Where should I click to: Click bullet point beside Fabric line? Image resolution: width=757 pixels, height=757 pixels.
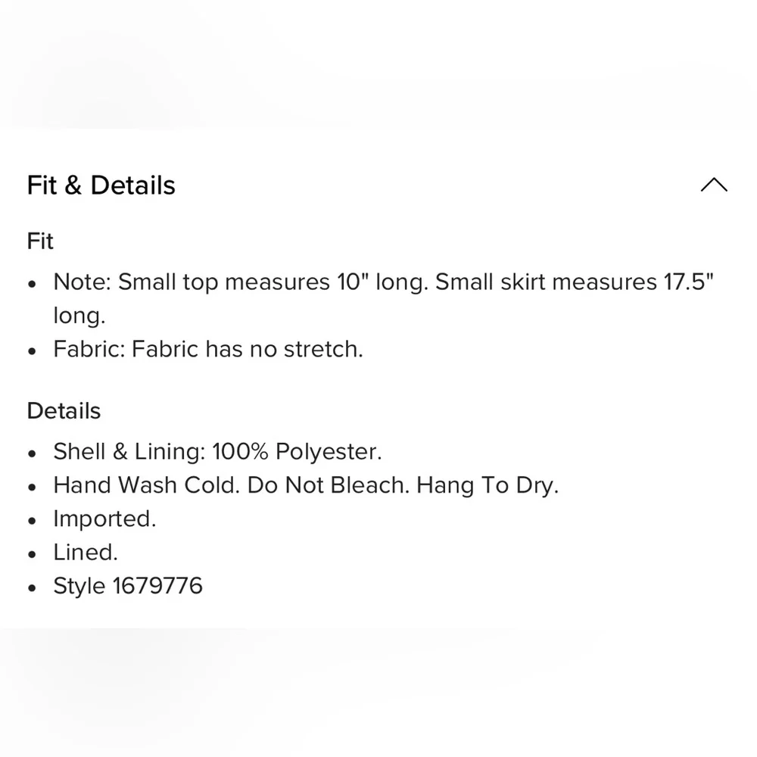[x=32, y=351]
